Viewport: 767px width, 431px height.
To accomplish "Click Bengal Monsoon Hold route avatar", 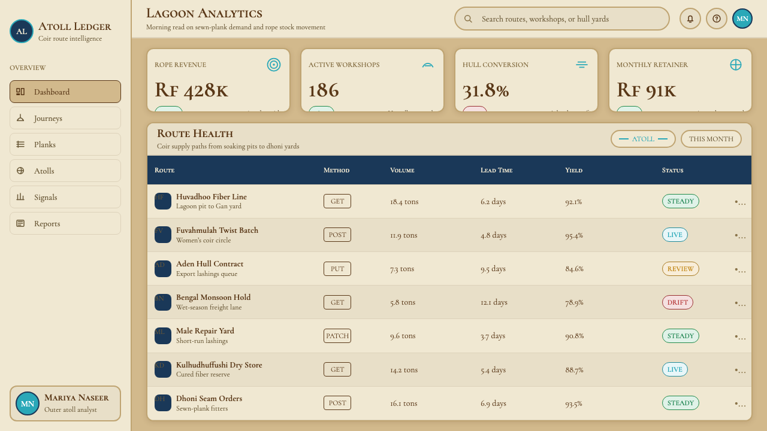I will (x=163, y=302).
